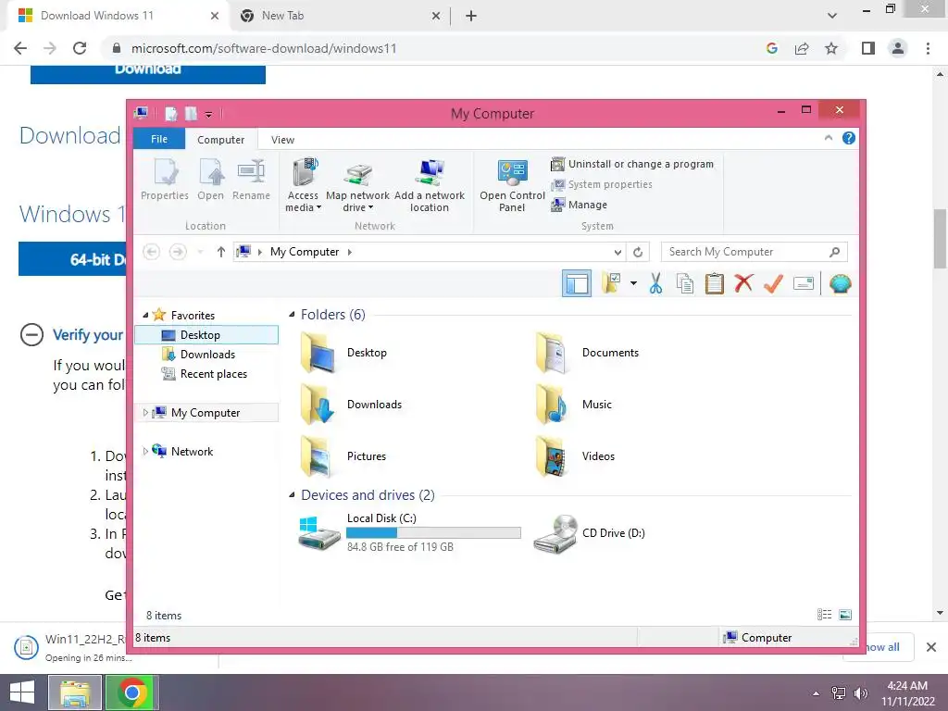
Task: Click the Chrome address bar URL
Action: (x=264, y=48)
